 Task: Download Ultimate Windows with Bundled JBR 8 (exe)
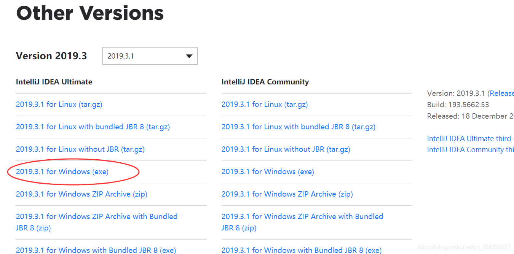click(96, 250)
